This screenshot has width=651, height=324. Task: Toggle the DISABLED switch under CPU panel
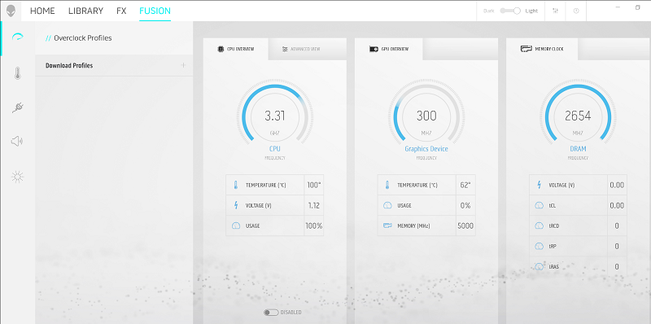point(271,313)
